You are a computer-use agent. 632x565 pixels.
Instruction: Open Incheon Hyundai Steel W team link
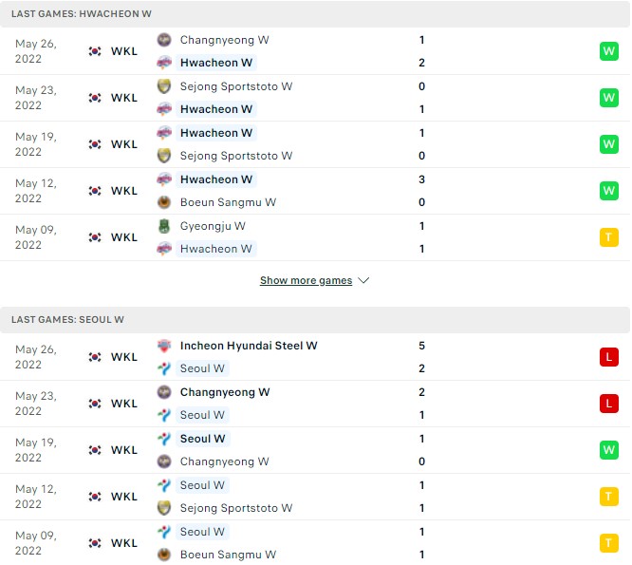click(248, 346)
